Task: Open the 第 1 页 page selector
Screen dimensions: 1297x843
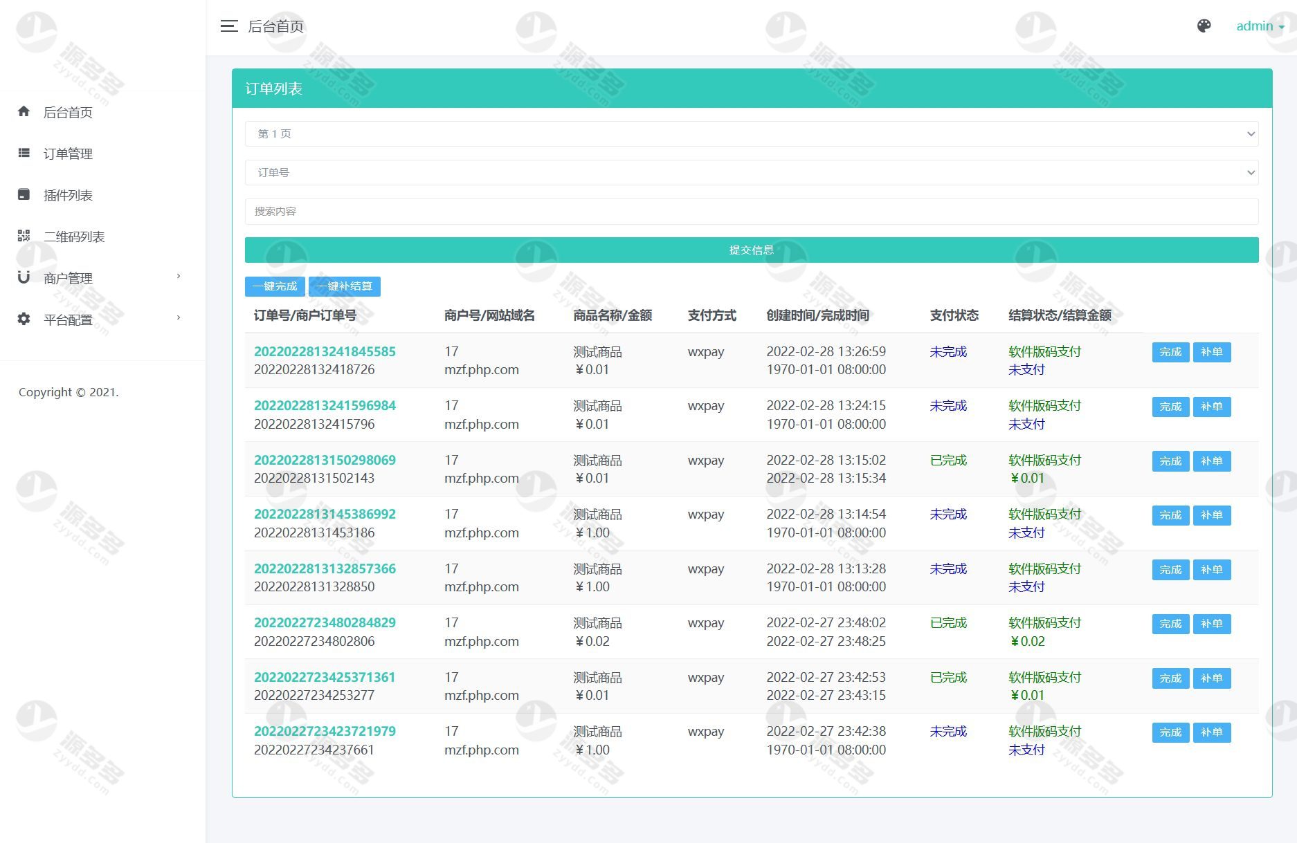Action: click(x=752, y=133)
